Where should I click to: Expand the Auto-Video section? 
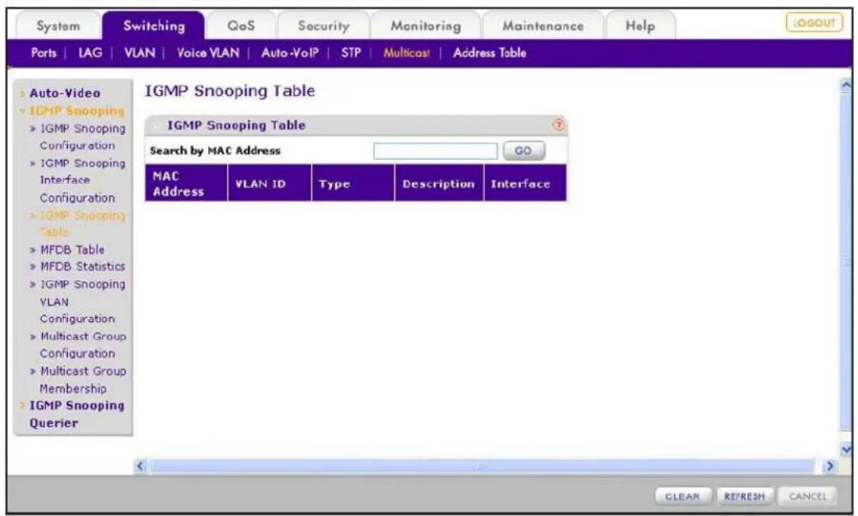65,93
